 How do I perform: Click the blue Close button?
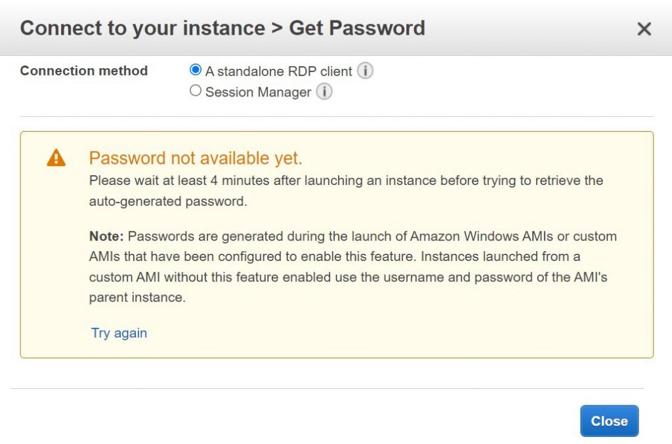(609, 421)
